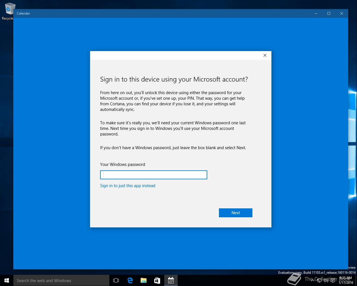Screen dimensions: 357x286
Task: Click the Your Windows password field
Action: click(x=153, y=175)
